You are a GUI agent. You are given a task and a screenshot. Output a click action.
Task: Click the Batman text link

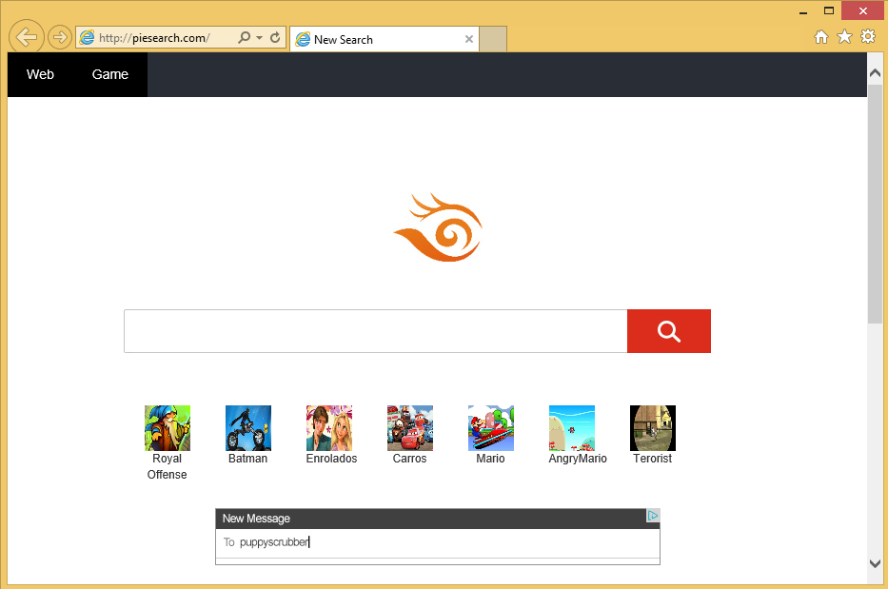point(248,459)
